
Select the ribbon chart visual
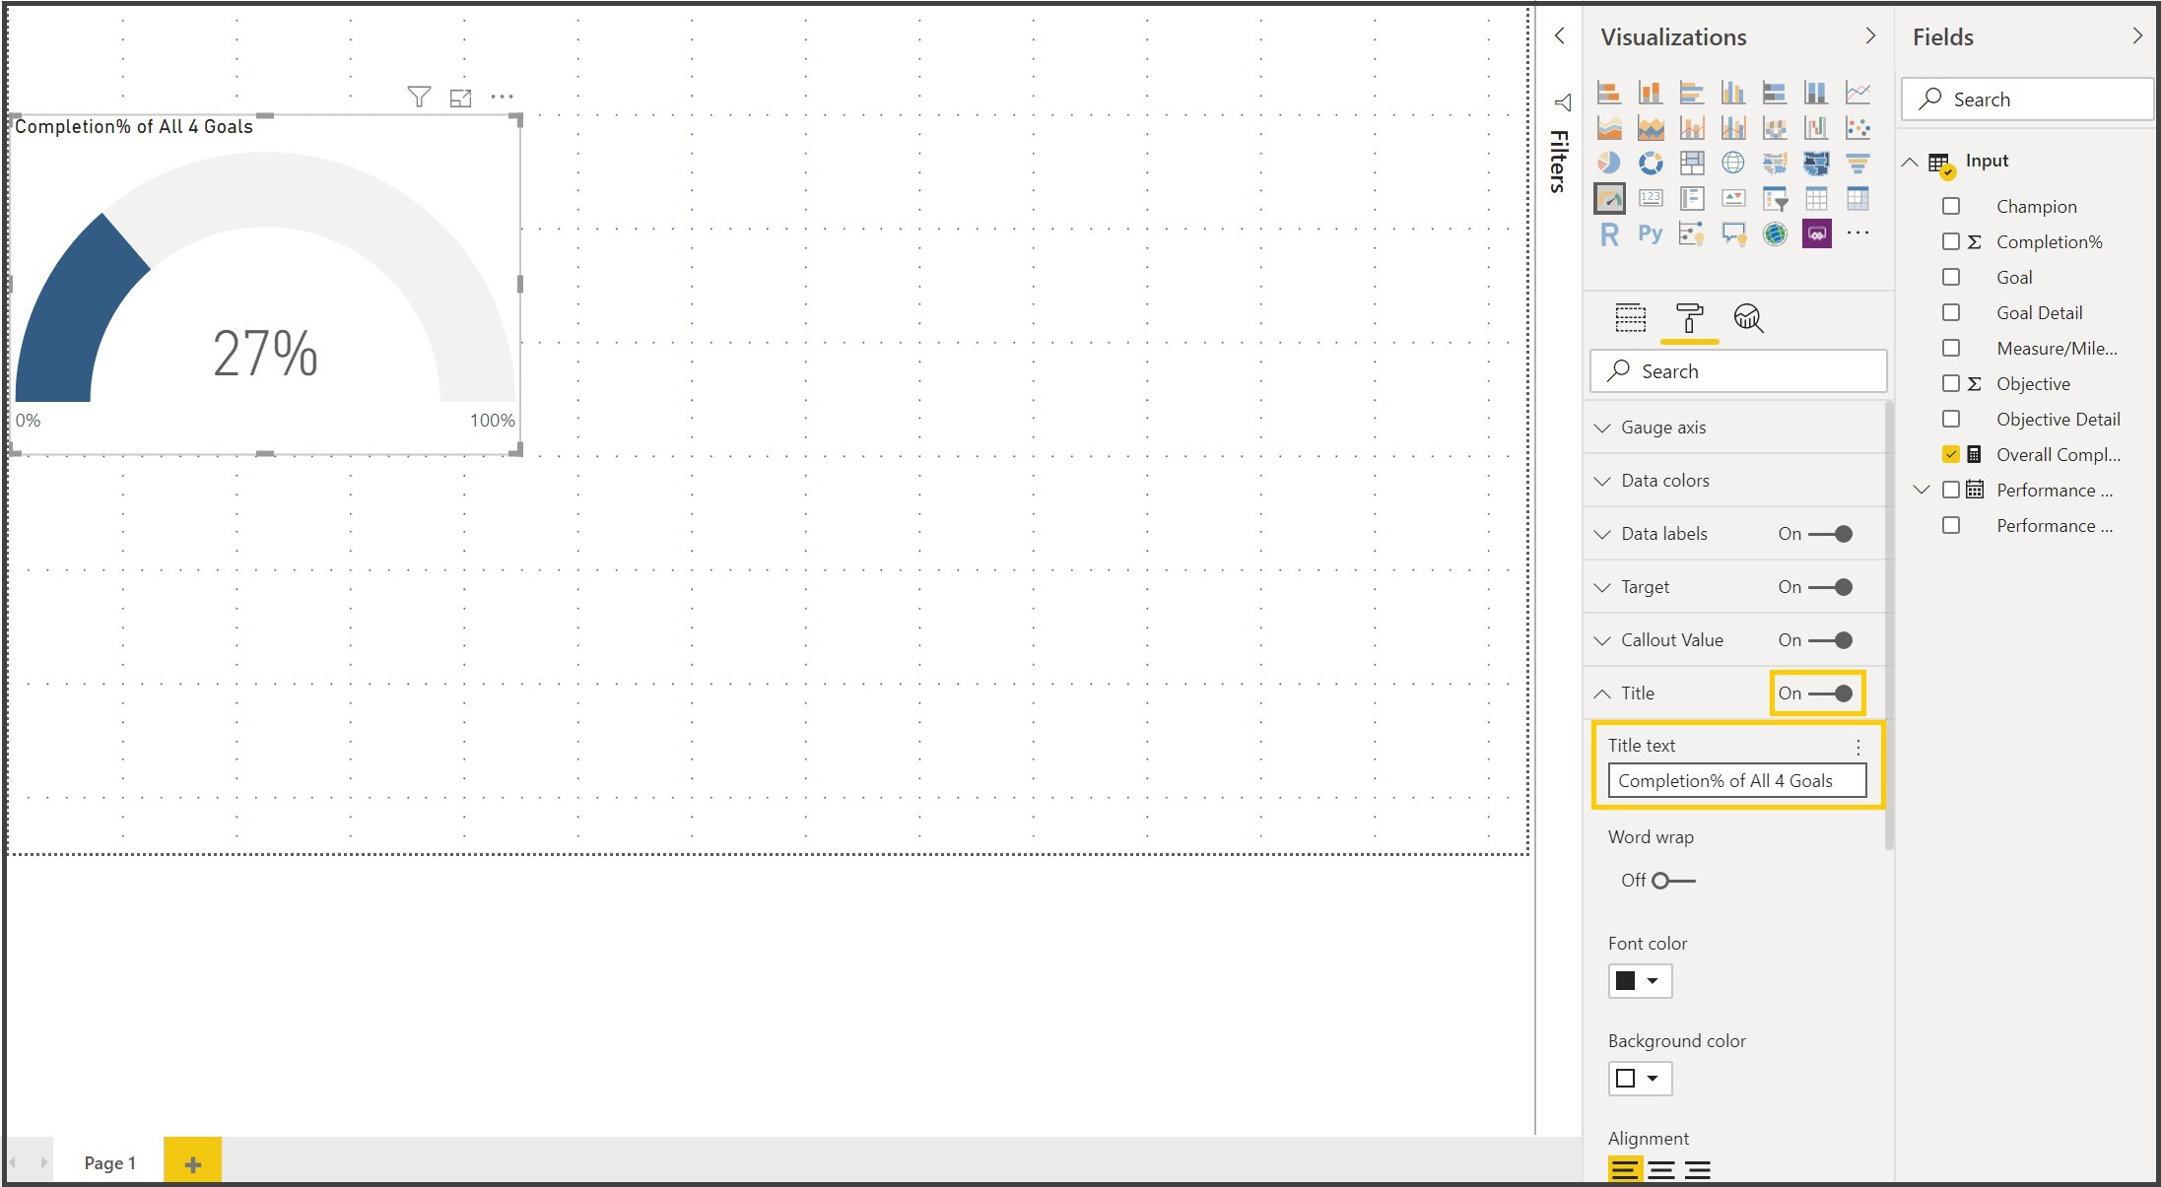pyautogui.click(x=1775, y=128)
